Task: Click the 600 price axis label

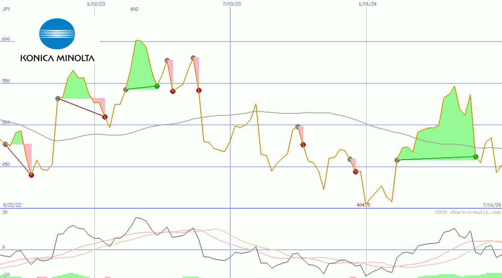Action: 6,39
